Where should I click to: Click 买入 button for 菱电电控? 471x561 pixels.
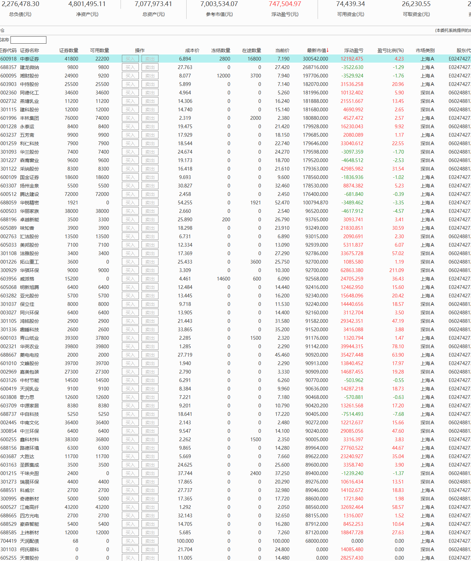point(130,355)
